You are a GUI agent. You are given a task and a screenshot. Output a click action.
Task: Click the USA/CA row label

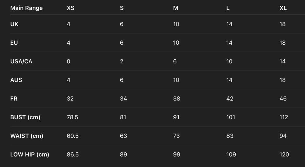pos(21,61)
